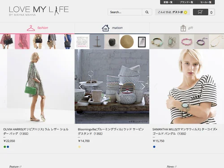Open the セール一覧 menu item
Image resolution: width=224 pixels, height=168 pixels.
[206, 2]
